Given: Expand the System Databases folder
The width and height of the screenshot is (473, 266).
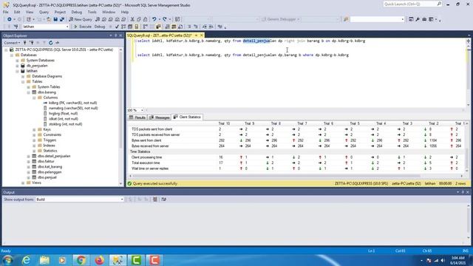Looking at the screenshot, I should 17,61.
